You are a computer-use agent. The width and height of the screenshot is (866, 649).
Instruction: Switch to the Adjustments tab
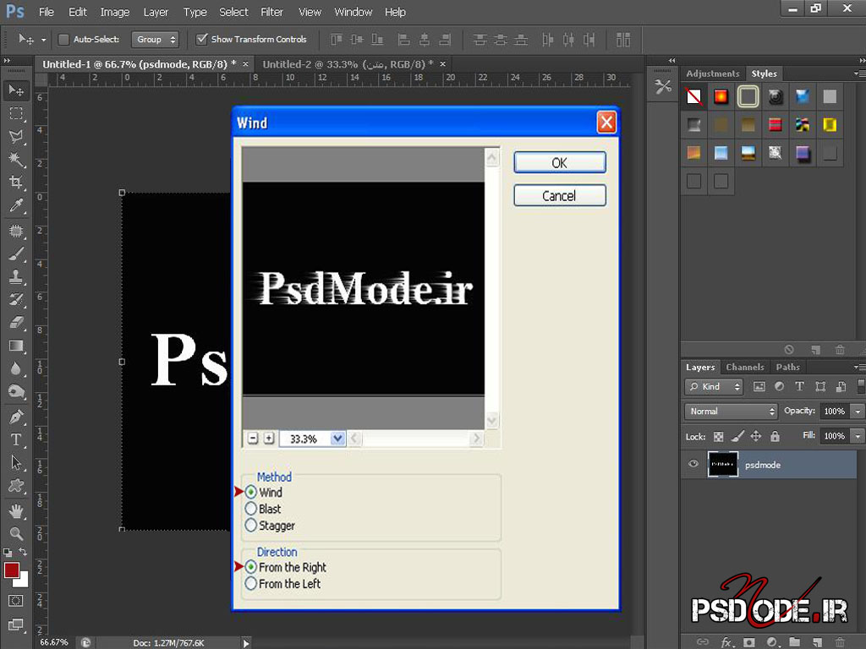712,74
